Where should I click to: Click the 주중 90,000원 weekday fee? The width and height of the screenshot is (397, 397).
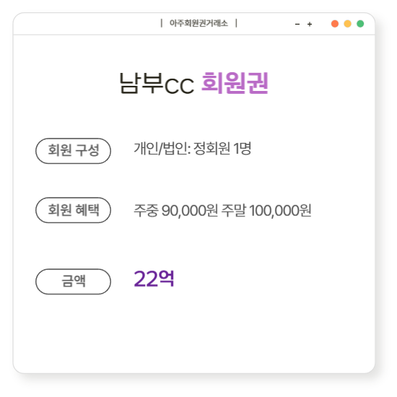[175, 211]
